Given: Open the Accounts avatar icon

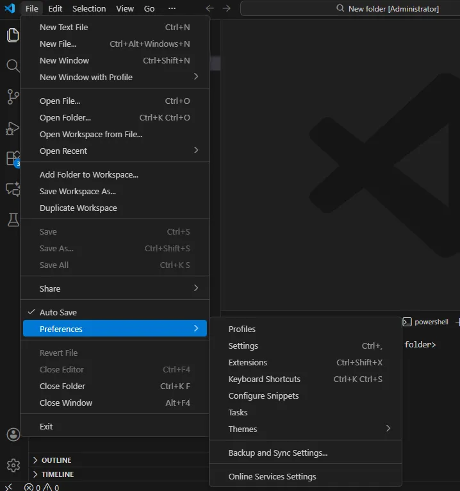Looking at the screenshot, I should [13, 435].
